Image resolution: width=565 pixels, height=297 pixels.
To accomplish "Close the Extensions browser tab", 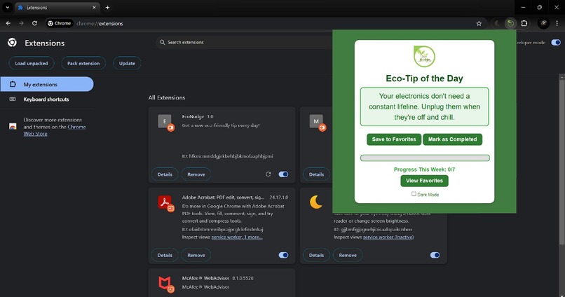I will [x=94, y=7].
